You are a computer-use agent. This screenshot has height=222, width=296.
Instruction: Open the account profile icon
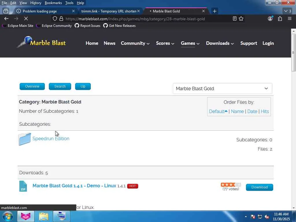(x=270, y=18)
